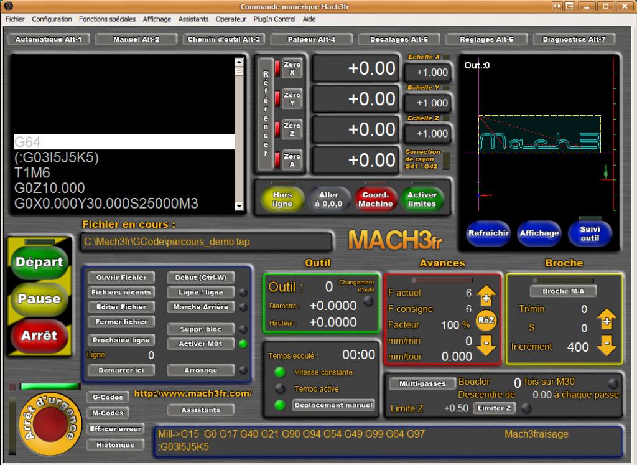Click the Historique button
Viewport: 637px width, 465px height.
click(115, 445)
